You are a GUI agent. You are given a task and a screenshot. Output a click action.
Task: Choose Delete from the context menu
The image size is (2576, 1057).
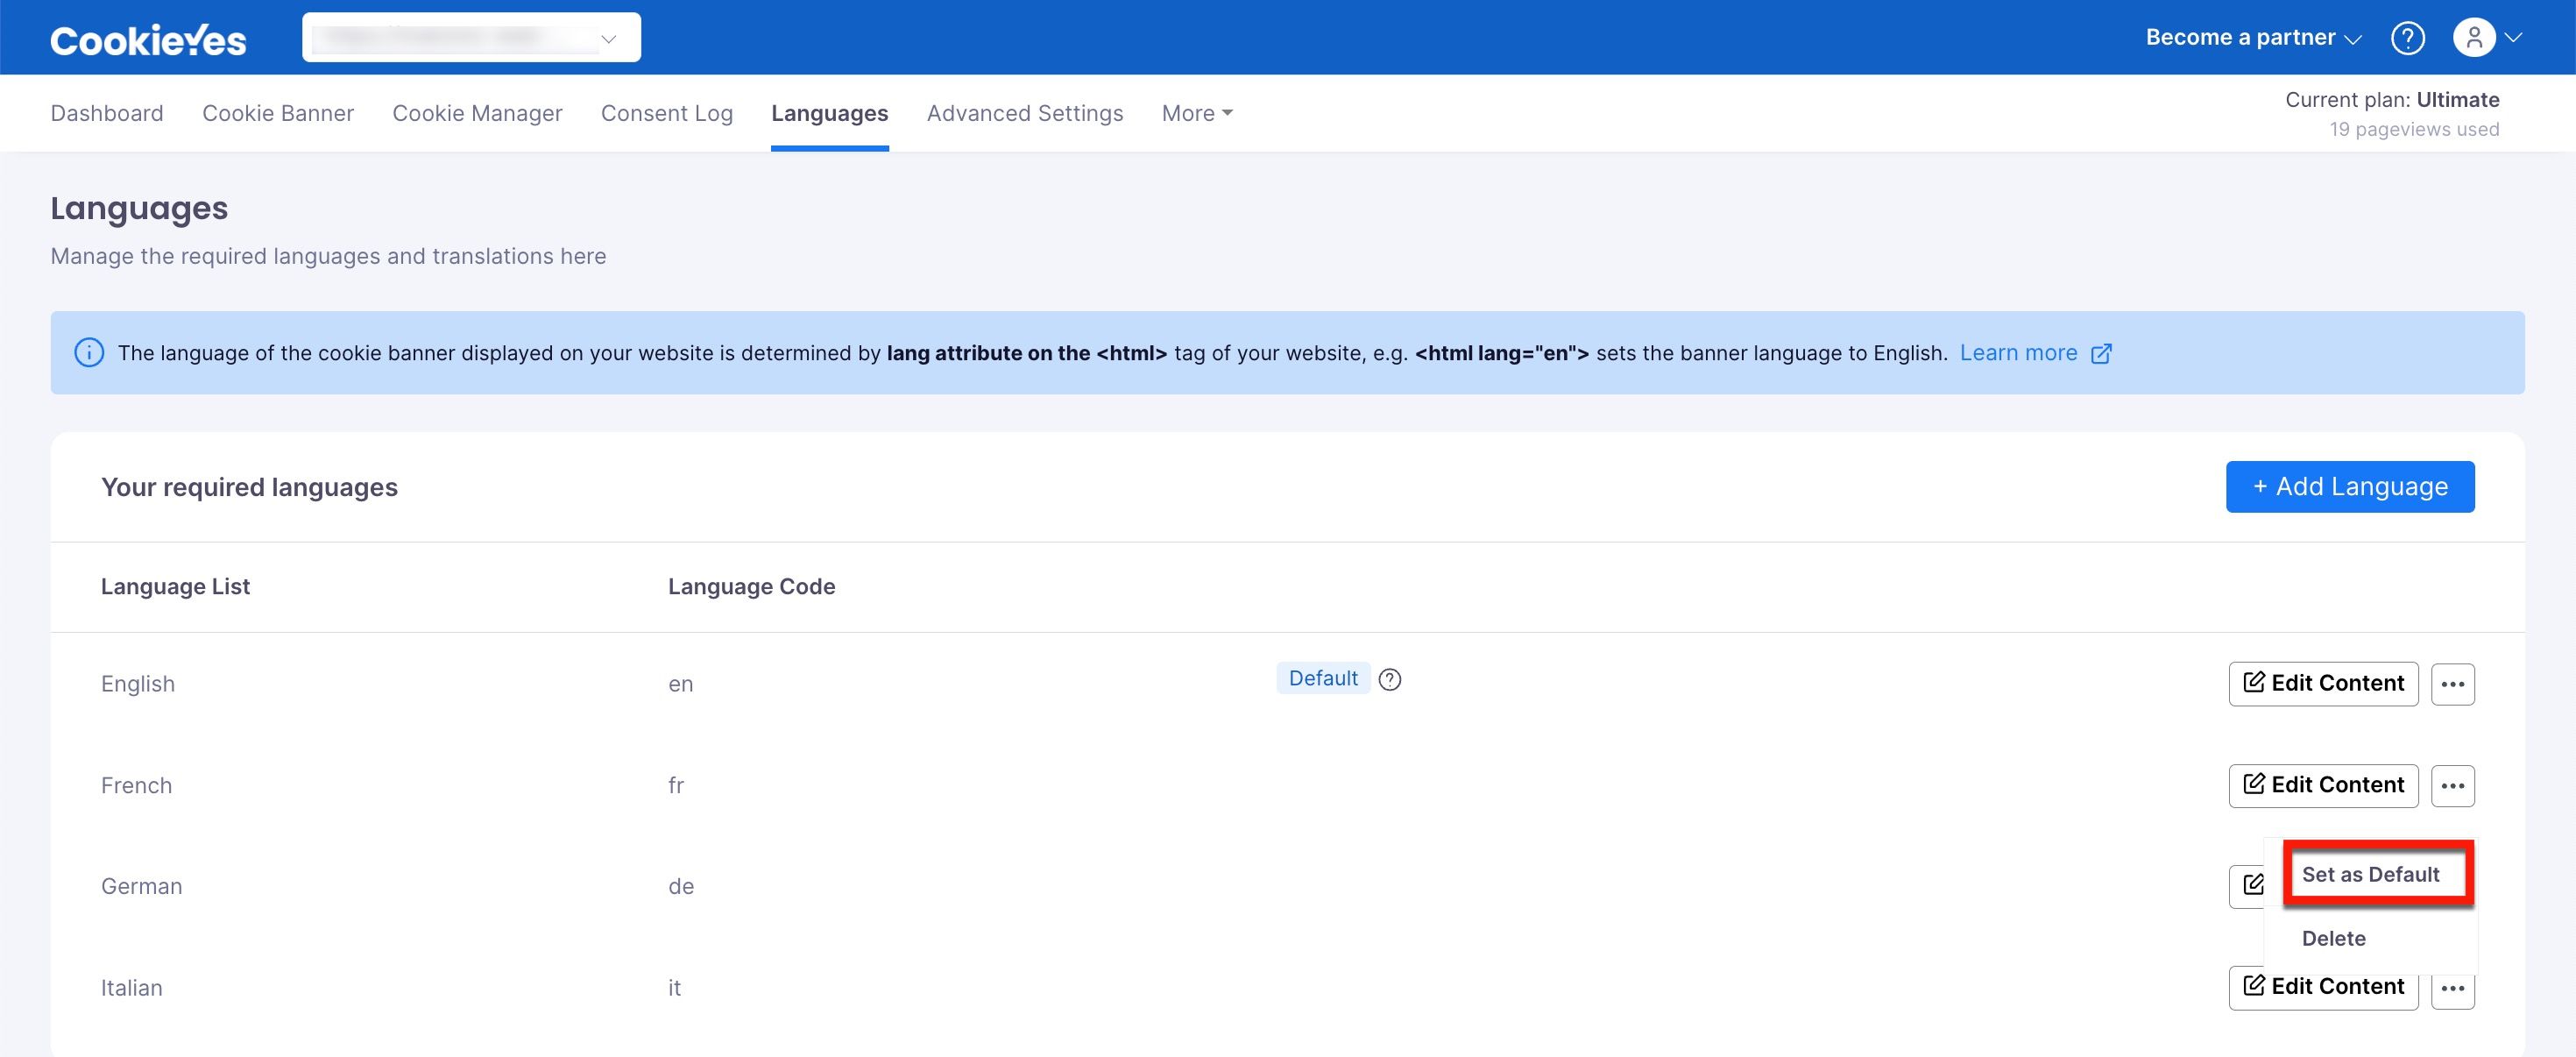tap(2333, 939)
